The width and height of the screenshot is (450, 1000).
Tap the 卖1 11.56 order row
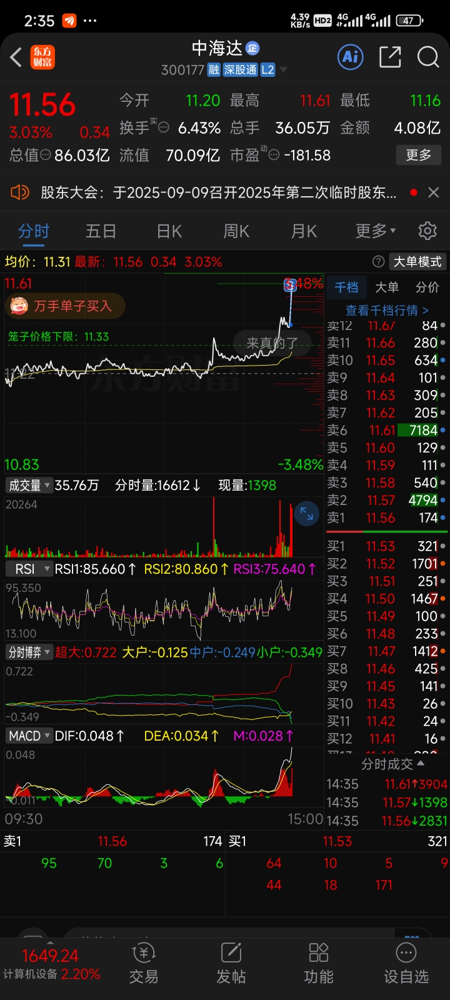(x=387, y=517)
